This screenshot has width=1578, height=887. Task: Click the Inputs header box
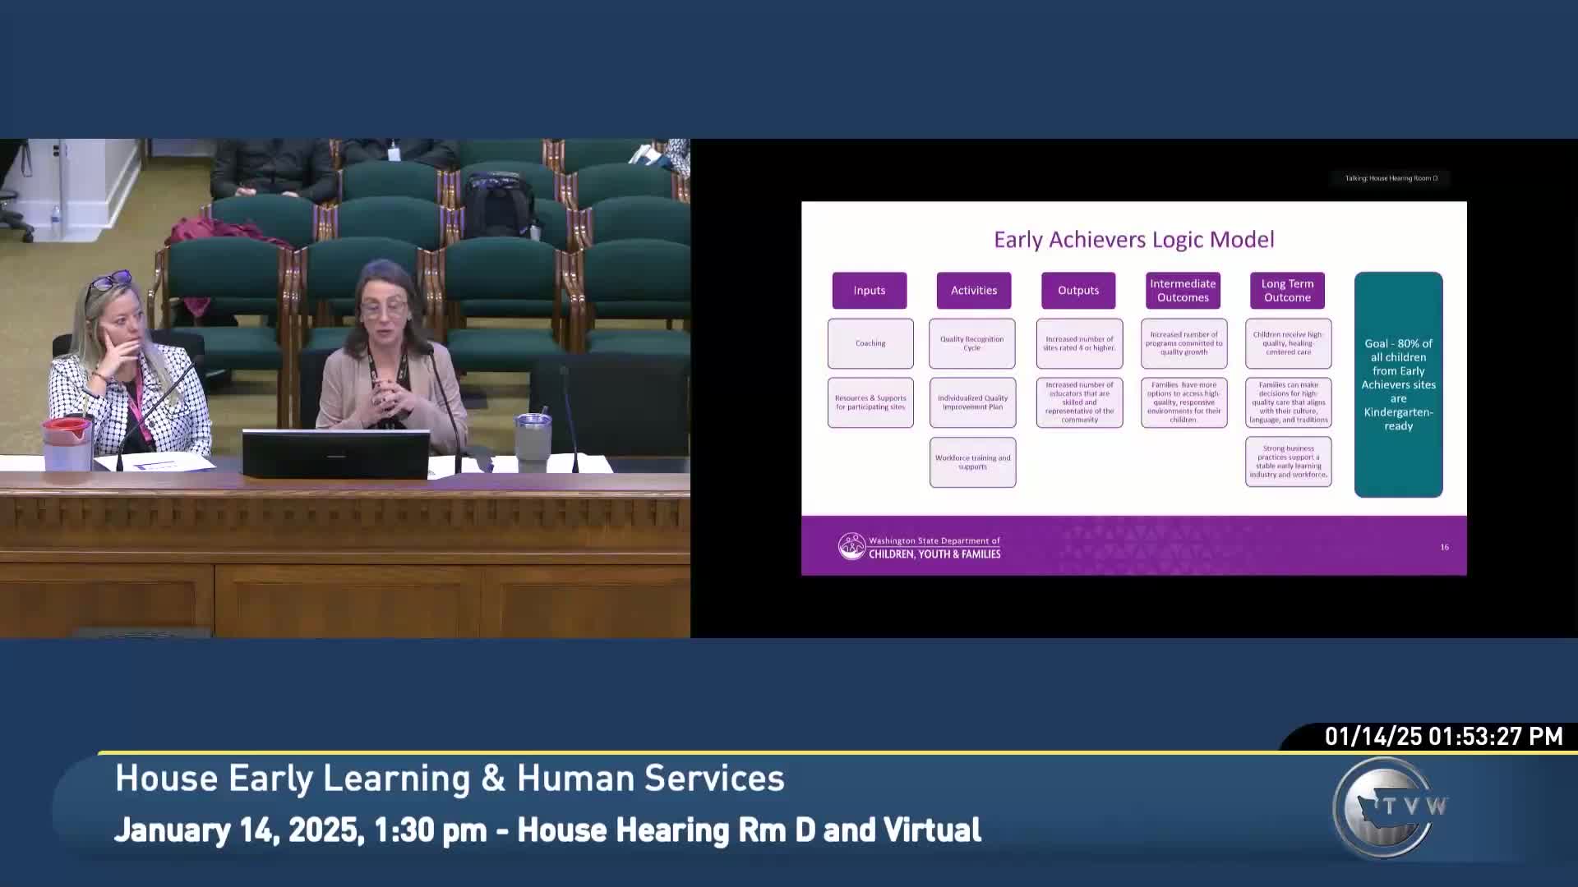pyautogui.click(x=869, y=291)
